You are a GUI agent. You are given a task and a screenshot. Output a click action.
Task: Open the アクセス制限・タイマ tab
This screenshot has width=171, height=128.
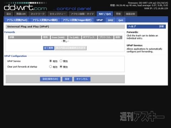click(82, 14)
